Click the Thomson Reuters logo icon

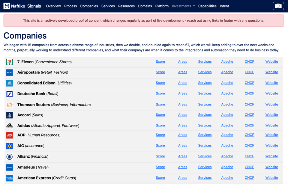click(x=10, y=105)
